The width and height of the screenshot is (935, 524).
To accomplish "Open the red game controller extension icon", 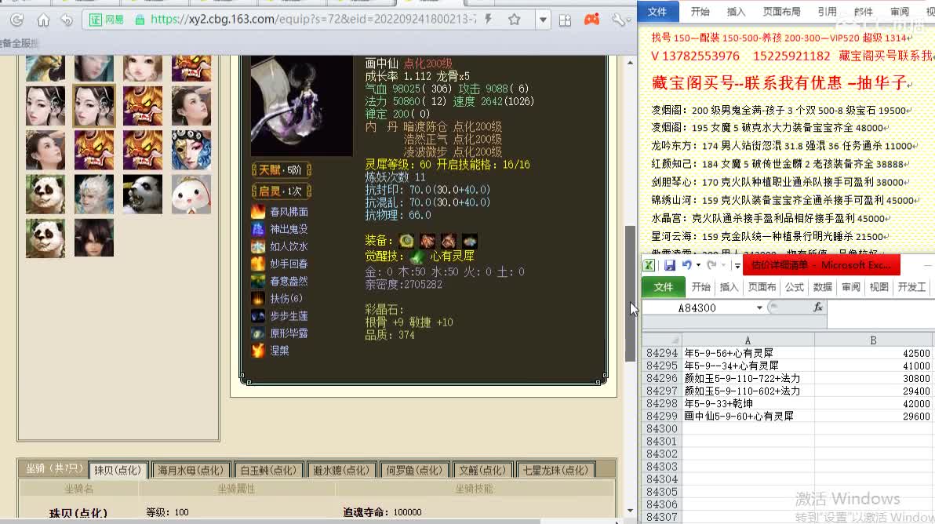I will pyautogui.click(x=591, y=20).
